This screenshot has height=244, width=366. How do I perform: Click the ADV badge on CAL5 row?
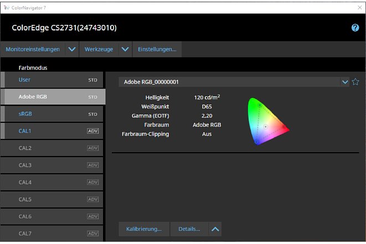[x=92, y=199]
